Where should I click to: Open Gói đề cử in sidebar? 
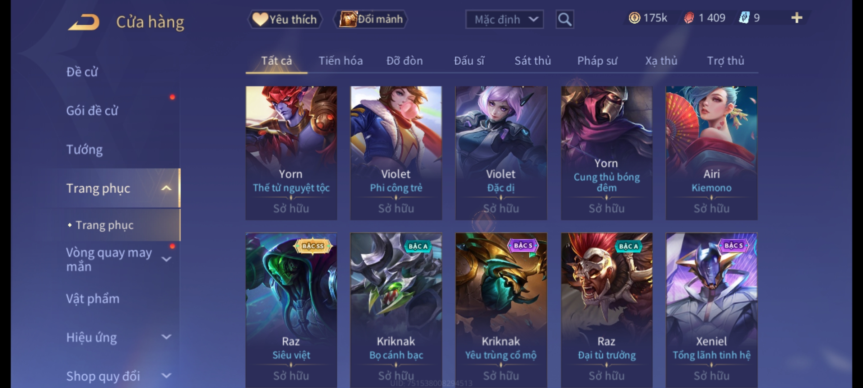click(x=92, y=111)
